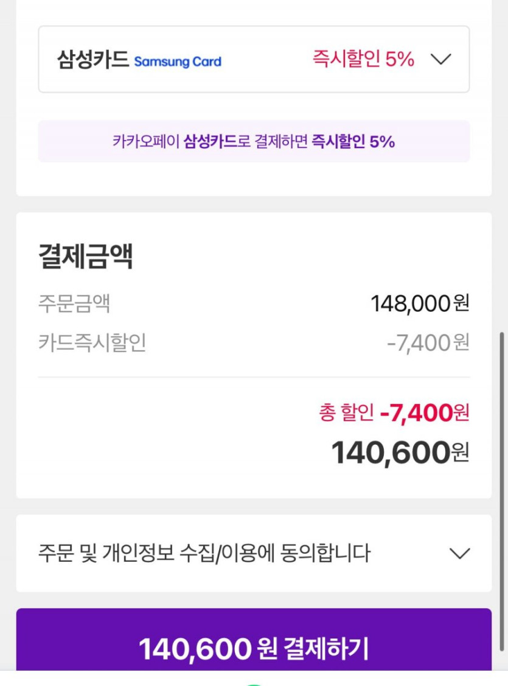This screenshot has height=686, width=508.
Task: Click the 삼성카드 bold text in purple banner
Action: (211, 141)
